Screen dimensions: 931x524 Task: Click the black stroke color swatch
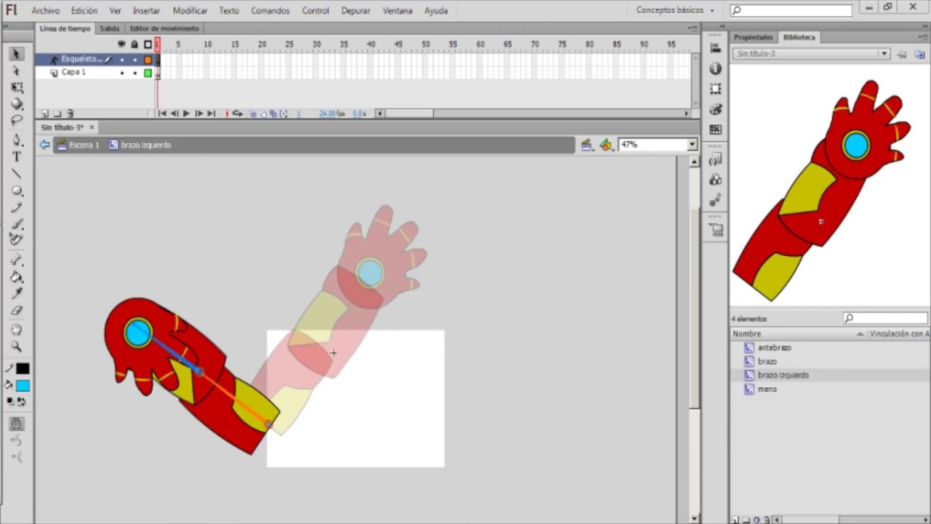[x=23, y=369]
